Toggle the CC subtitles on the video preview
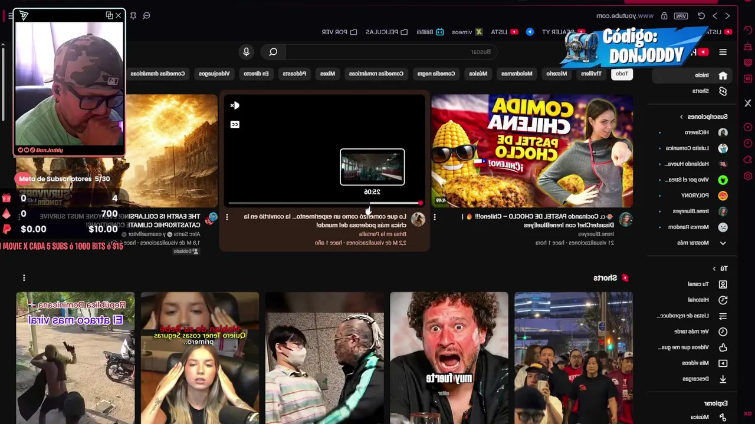 point(235,124)
